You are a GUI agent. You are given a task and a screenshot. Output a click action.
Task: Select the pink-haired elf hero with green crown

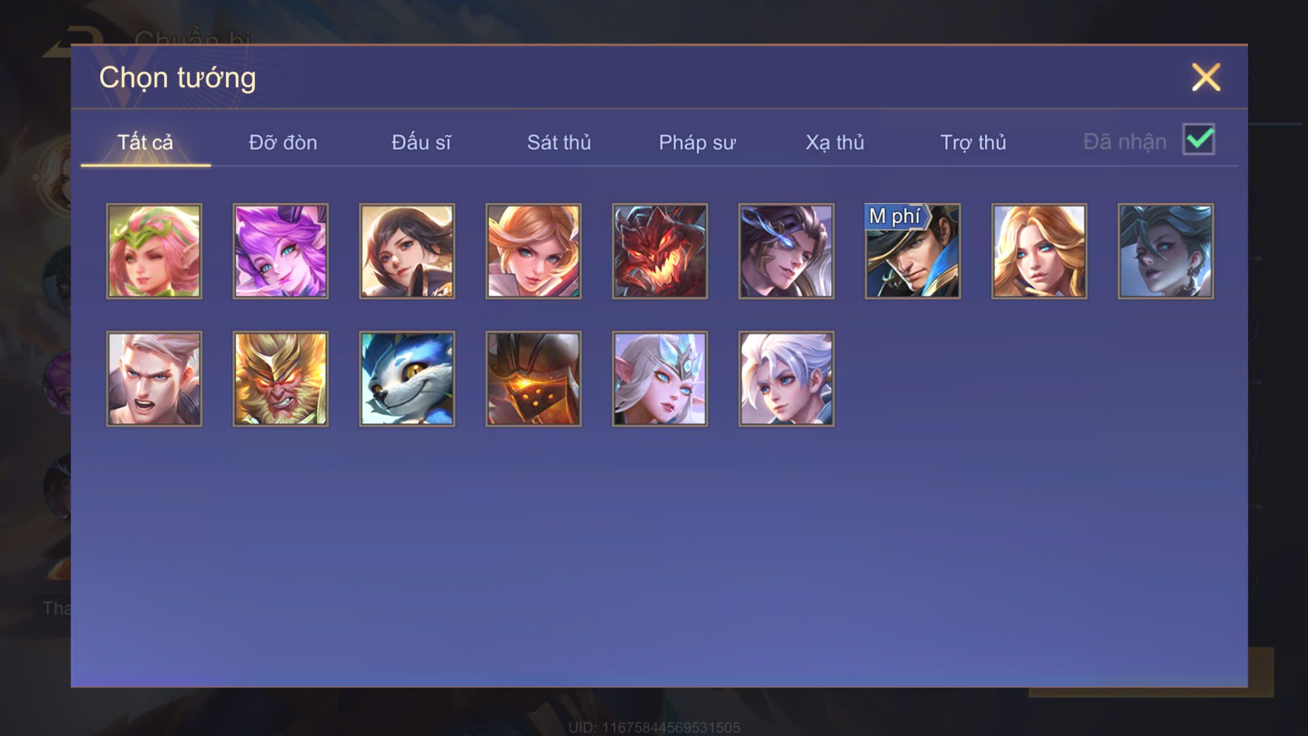pos(154,251)
